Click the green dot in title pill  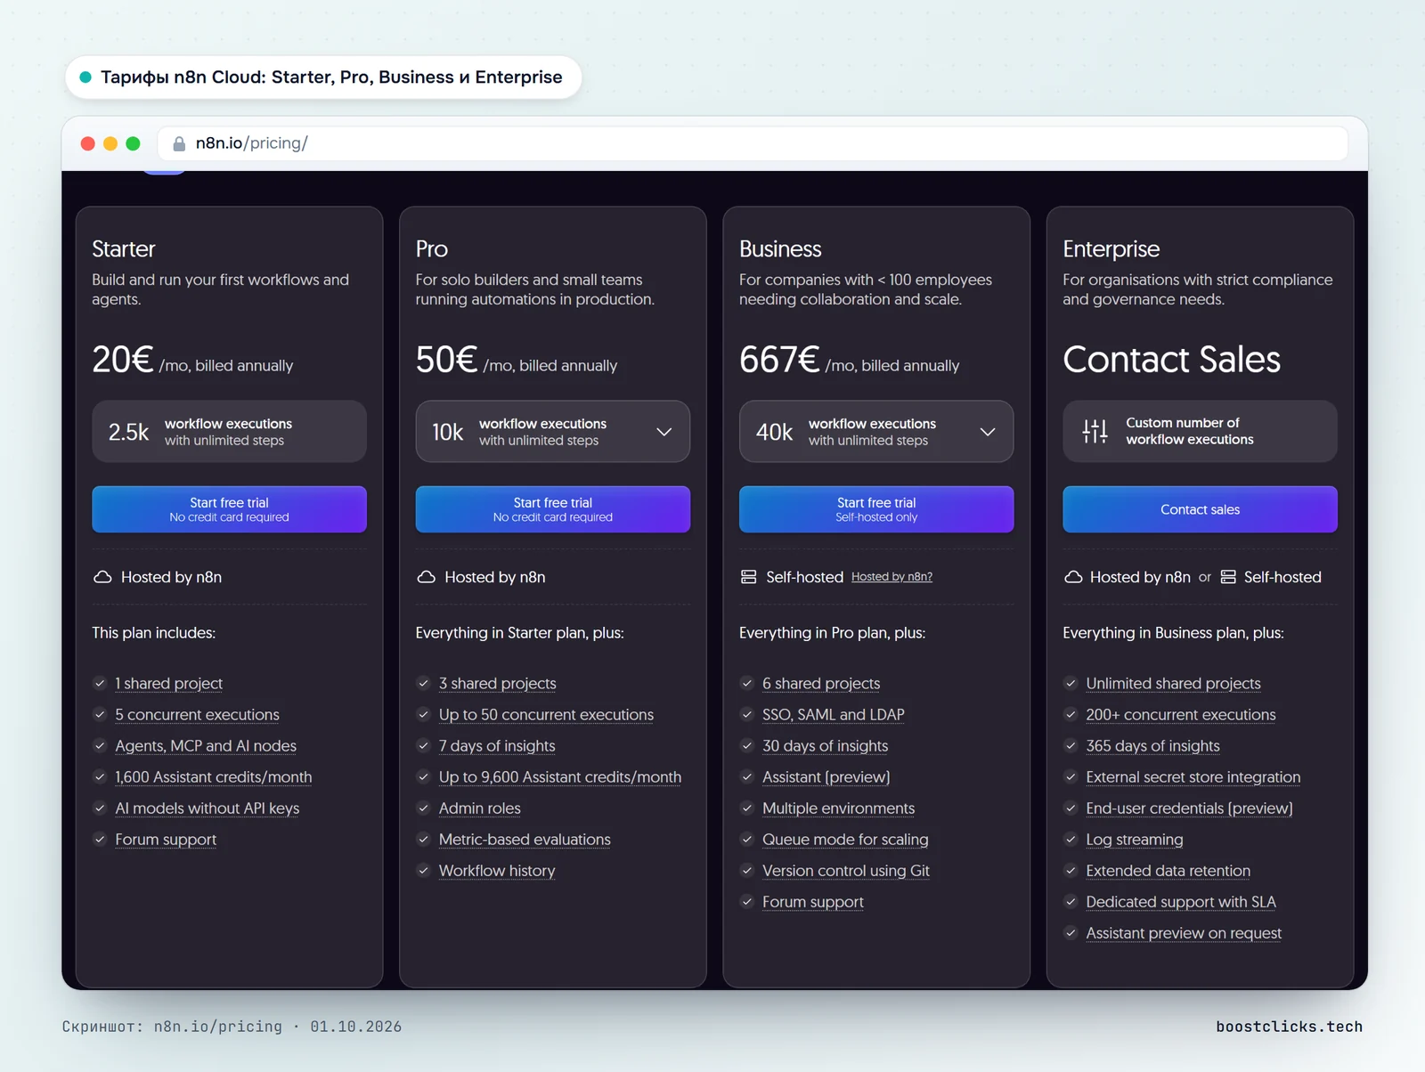point(85,77)
